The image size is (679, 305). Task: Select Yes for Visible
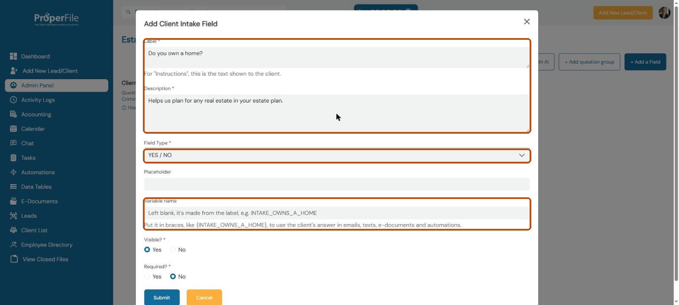pyautogui.click(x=147, y=250)
